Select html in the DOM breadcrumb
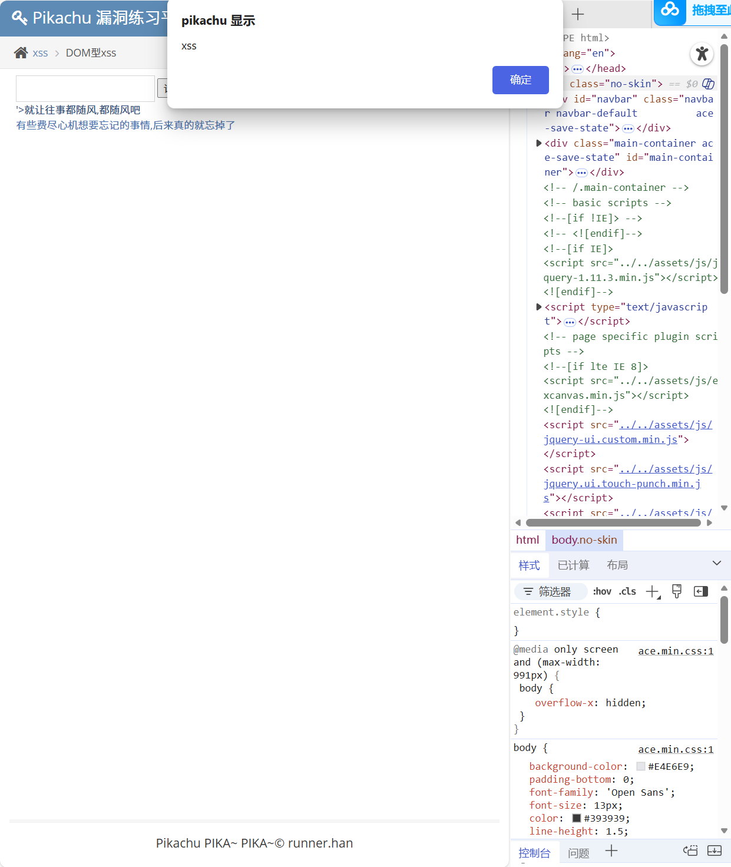 (527, 540)
